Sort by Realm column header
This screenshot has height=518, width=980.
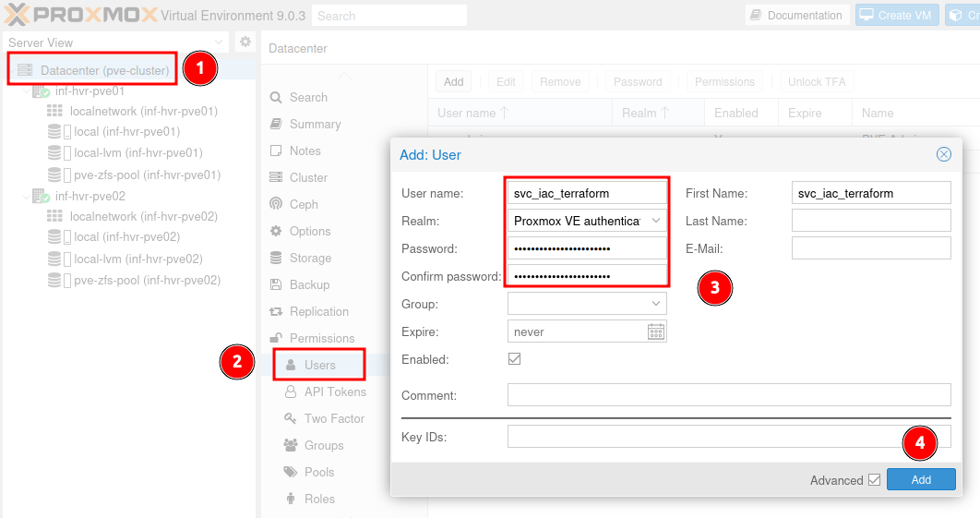tap(658, 113)
